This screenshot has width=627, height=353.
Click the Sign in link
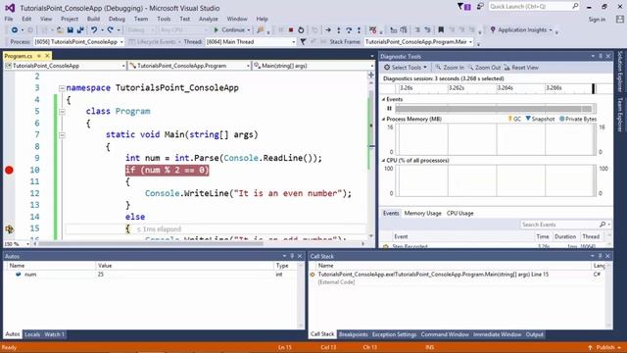coord(597,20)
